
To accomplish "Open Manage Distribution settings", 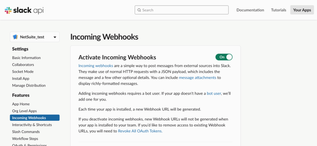I will pos(29,85).
